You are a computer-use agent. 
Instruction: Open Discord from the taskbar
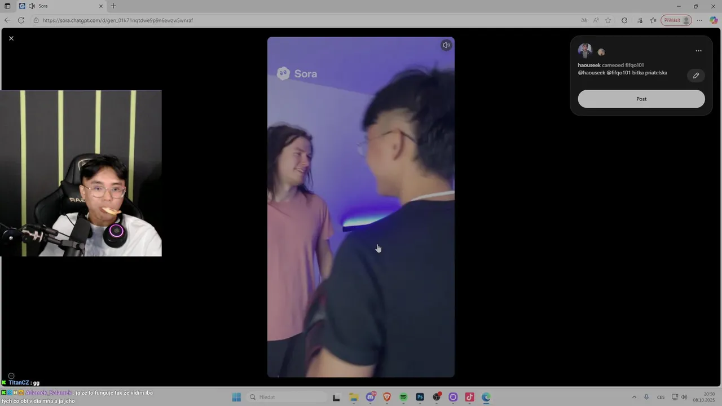pos(371,397)
